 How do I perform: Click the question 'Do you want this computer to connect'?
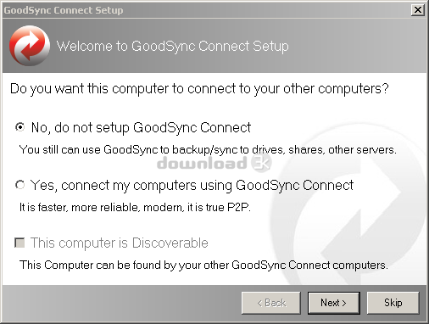pyautogui.click(x=199, y=89)
